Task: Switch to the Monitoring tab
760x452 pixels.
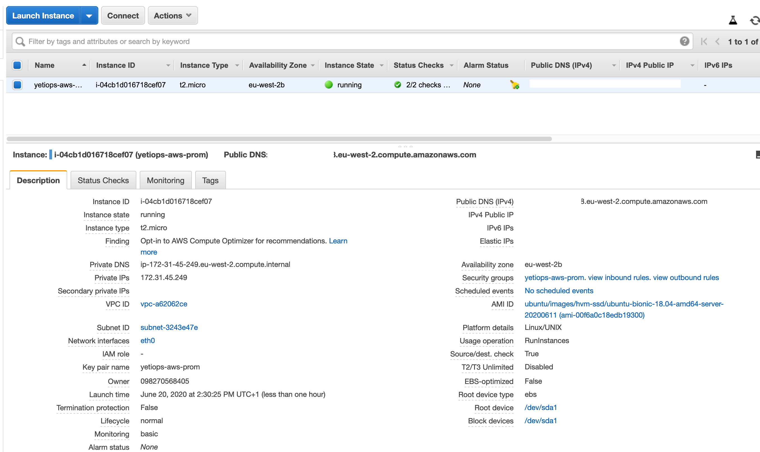Action: (x=165, y=180)
